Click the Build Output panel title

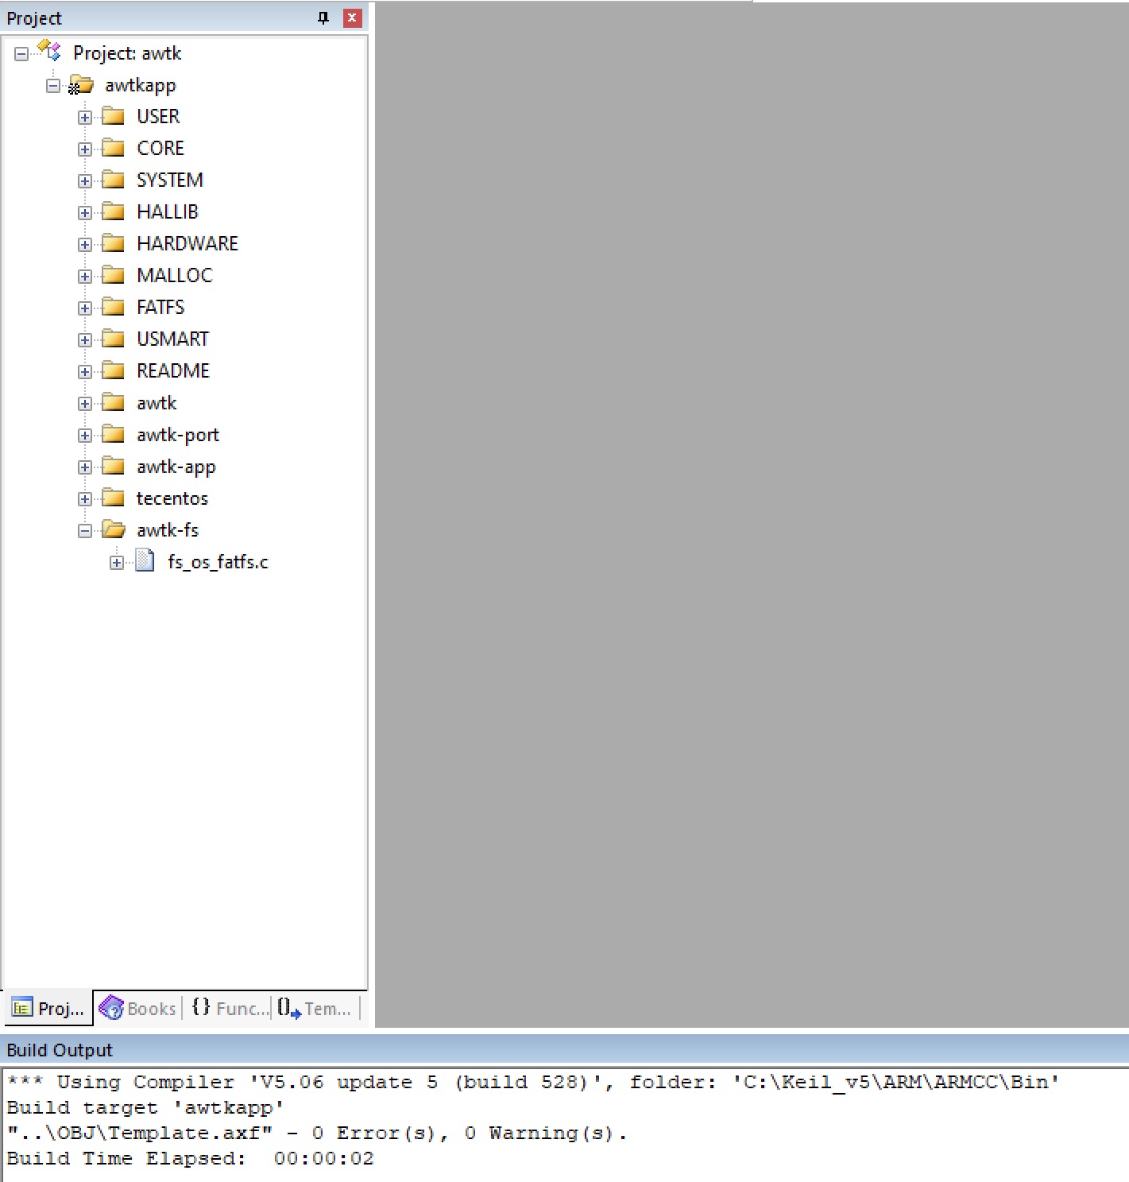(x=60, y=1050)
